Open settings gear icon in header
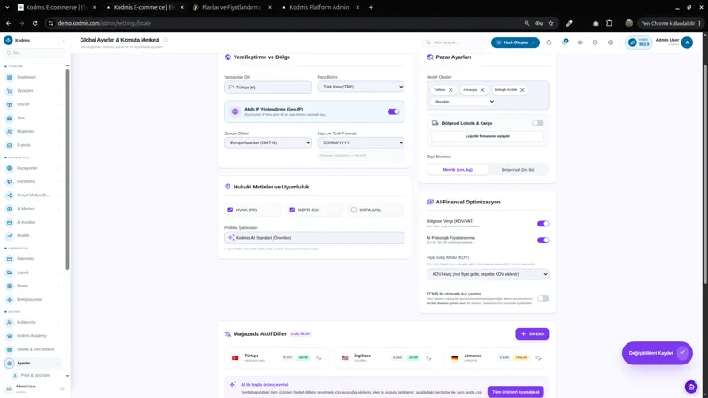Screen dimensions: 708x398 (611, 42)
